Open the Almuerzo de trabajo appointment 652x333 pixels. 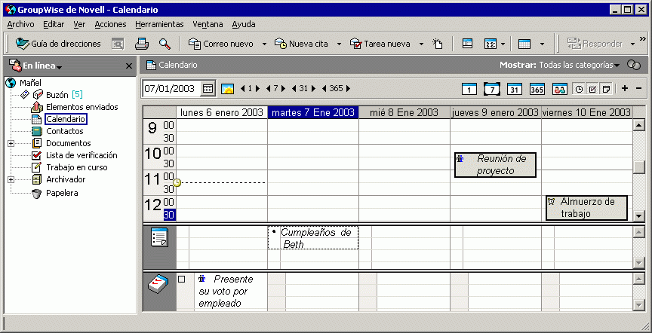click(x=586, y=208)
